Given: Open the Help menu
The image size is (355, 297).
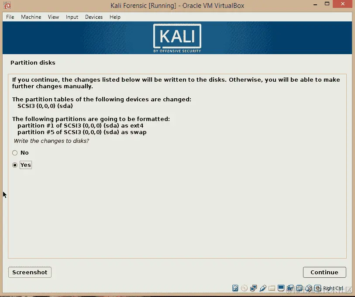Looking at the screenshot, I should tap(115, 17).
